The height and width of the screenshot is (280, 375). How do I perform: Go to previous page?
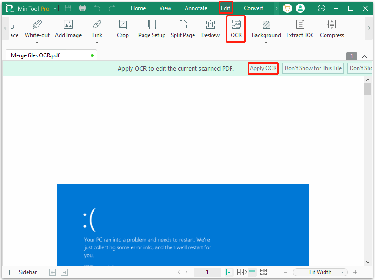pyautogui.click(x=187, y=272)
